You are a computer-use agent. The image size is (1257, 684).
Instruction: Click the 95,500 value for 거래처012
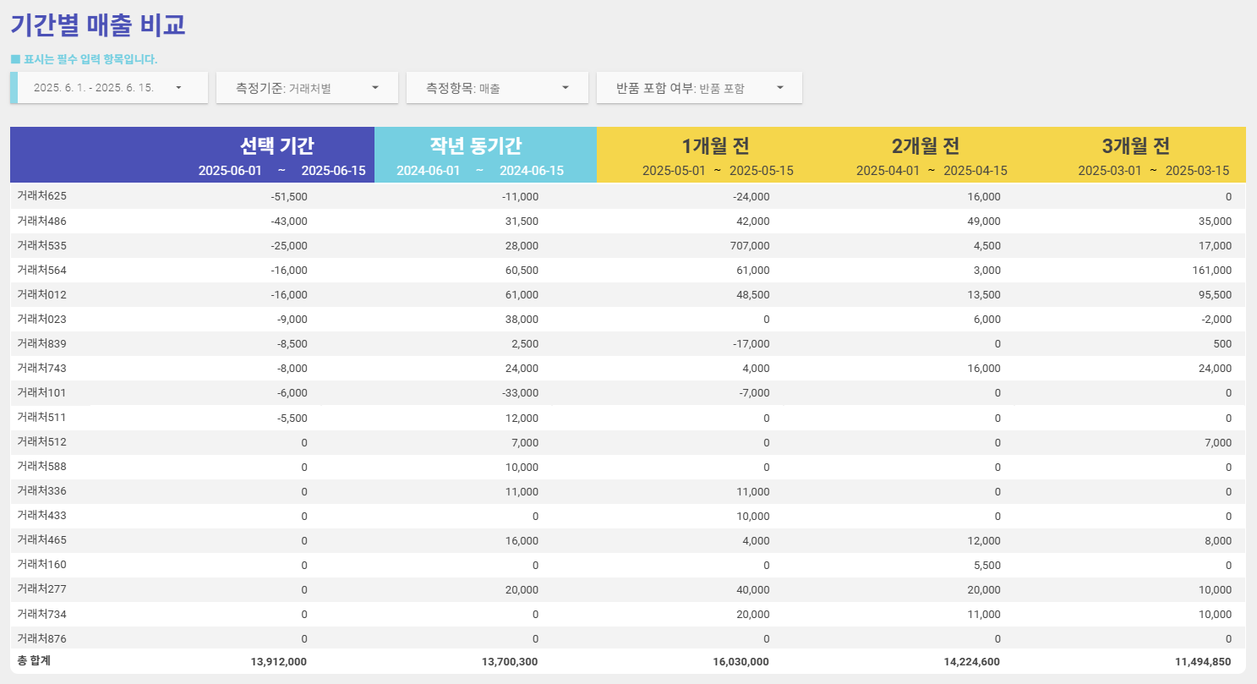coord(1216,295)
